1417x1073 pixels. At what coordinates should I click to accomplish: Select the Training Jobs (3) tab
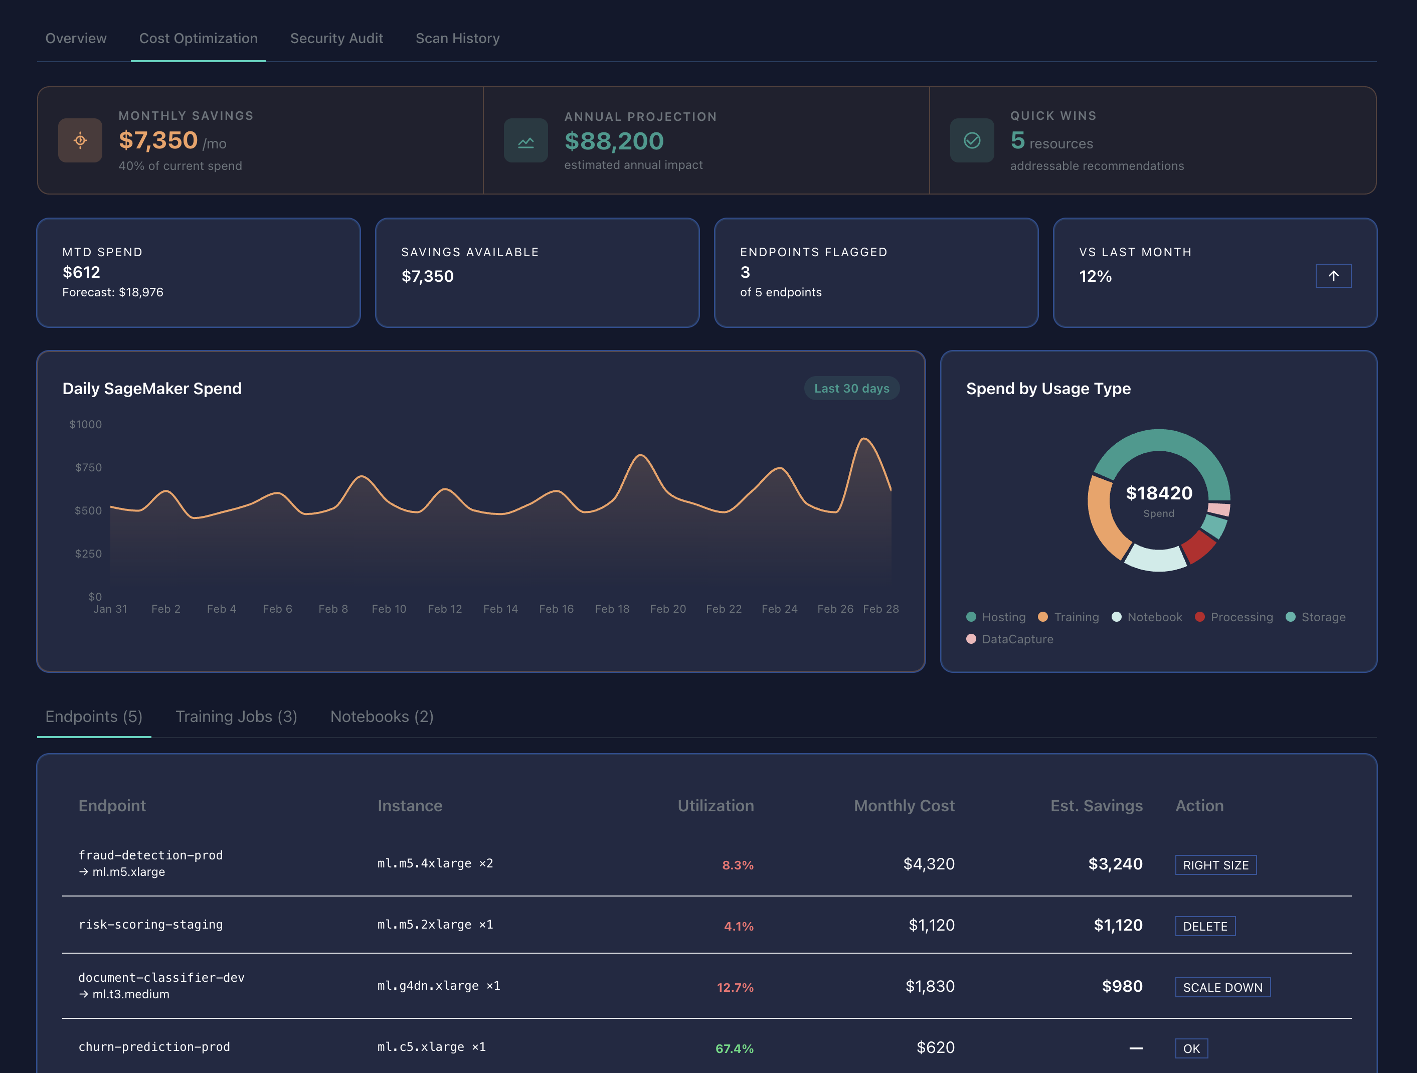click(236, 716)
